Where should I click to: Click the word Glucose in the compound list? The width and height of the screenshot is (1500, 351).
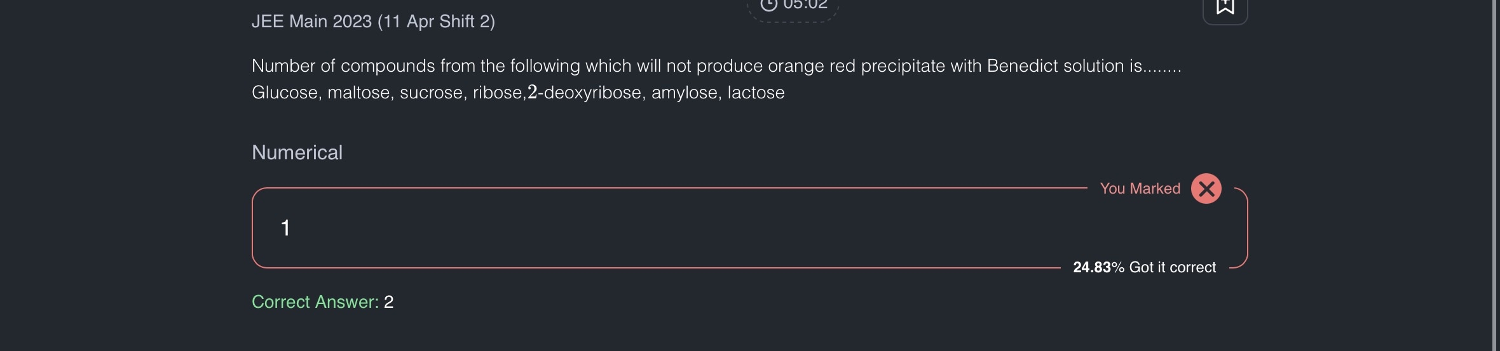pyautogui.click(x=285, y=93)
